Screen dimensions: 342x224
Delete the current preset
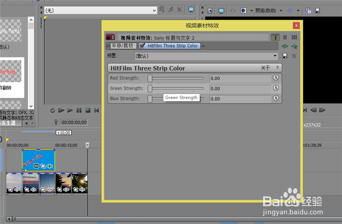tap(294, 56)
